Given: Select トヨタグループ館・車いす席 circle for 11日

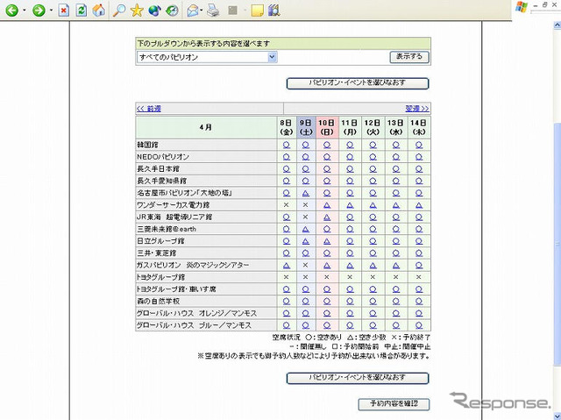Looking at the screenshot, I should pos(350,289).
